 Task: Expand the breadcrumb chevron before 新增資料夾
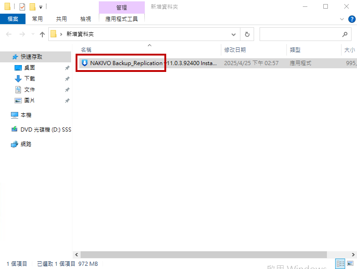click(61, 35)
